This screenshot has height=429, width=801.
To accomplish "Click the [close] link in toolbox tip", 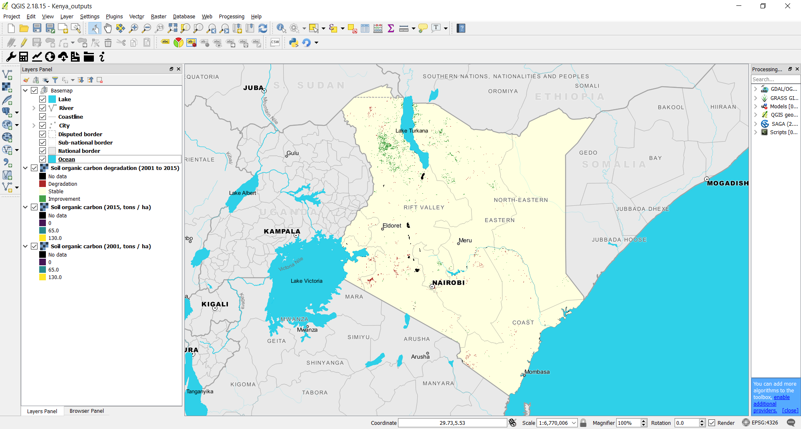I will tap(790, 410).
